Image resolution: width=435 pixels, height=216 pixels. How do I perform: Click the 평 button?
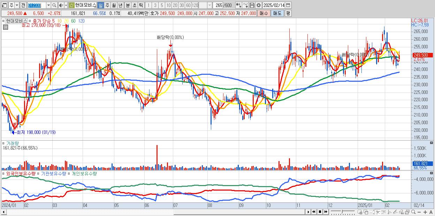288,13
